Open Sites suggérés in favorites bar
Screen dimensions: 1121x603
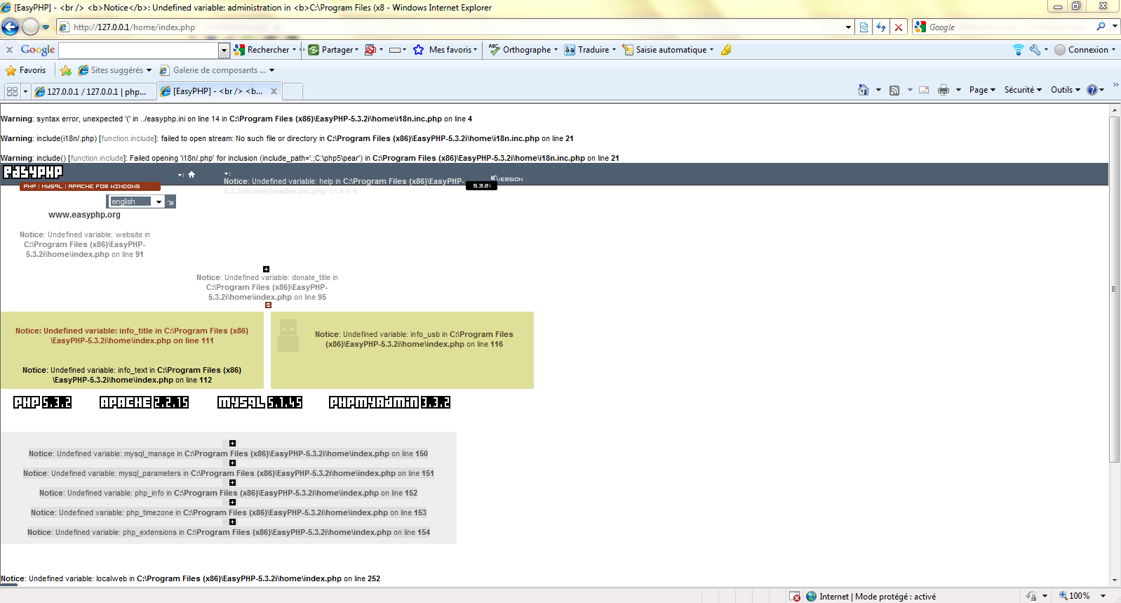[x=115, y=70]
